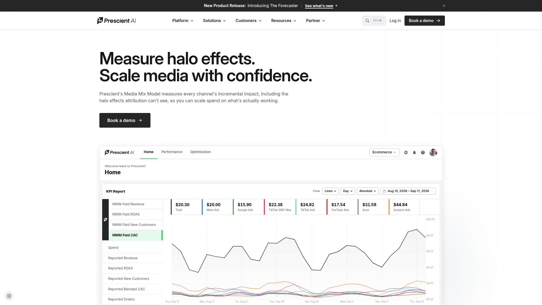The height and width of the screenshot is (305, 542).
Task: Switch to the Performance tab
Action: pyautogui.click(x=172, y=152)
